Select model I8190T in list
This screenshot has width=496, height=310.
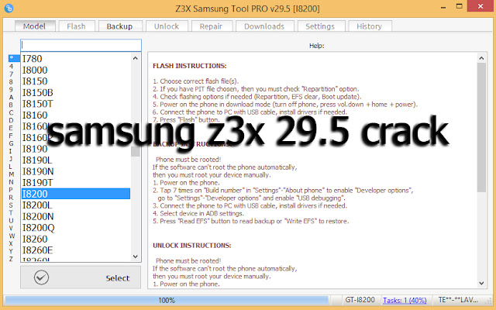[x=76, y=183]
